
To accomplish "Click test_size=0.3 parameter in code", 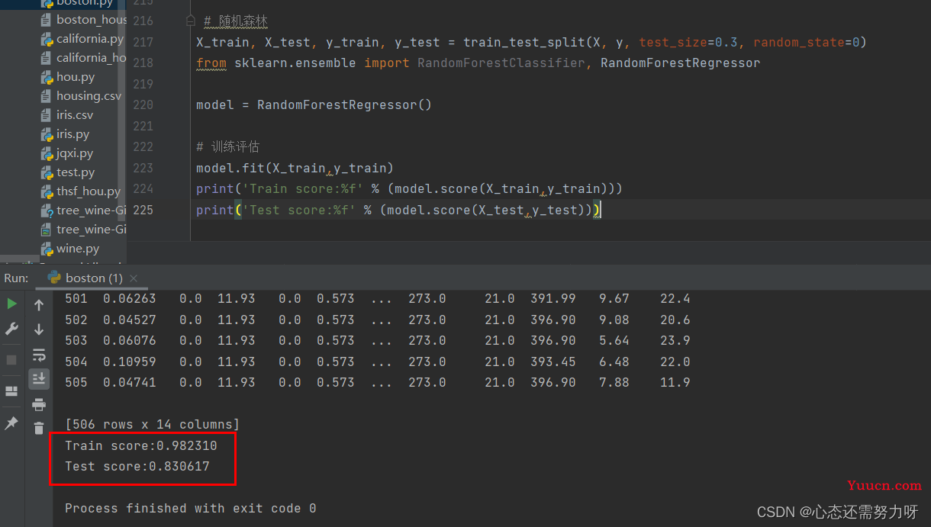I will coord(688,42).
